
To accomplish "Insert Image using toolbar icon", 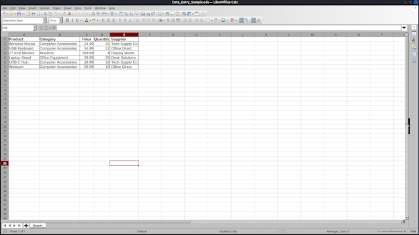I will 143,14.
